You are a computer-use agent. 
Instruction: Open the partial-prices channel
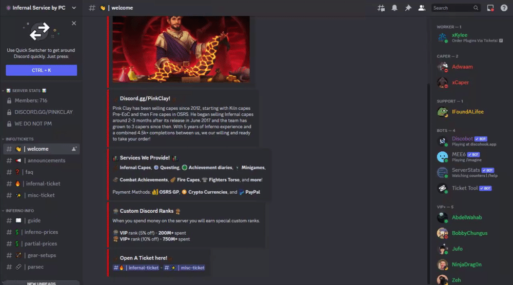click(x=41, y=244)
